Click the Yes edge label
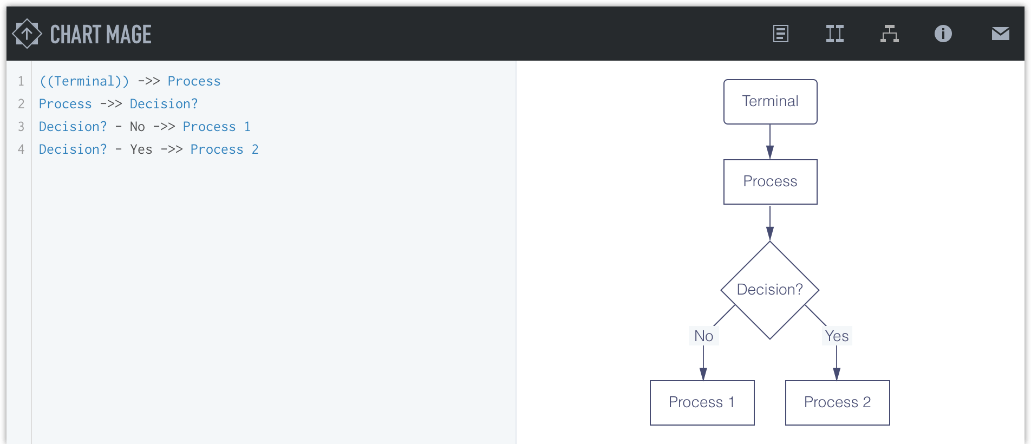 pos(837,336)
